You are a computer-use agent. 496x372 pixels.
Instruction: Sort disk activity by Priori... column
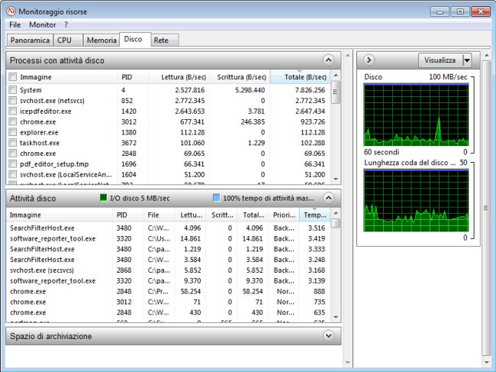click(284, 215)
